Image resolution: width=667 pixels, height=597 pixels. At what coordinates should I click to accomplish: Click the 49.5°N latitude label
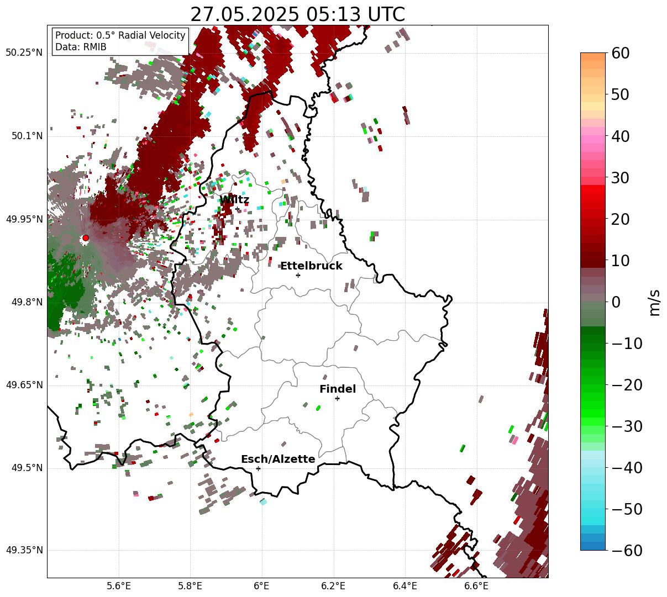click(27, 468)
